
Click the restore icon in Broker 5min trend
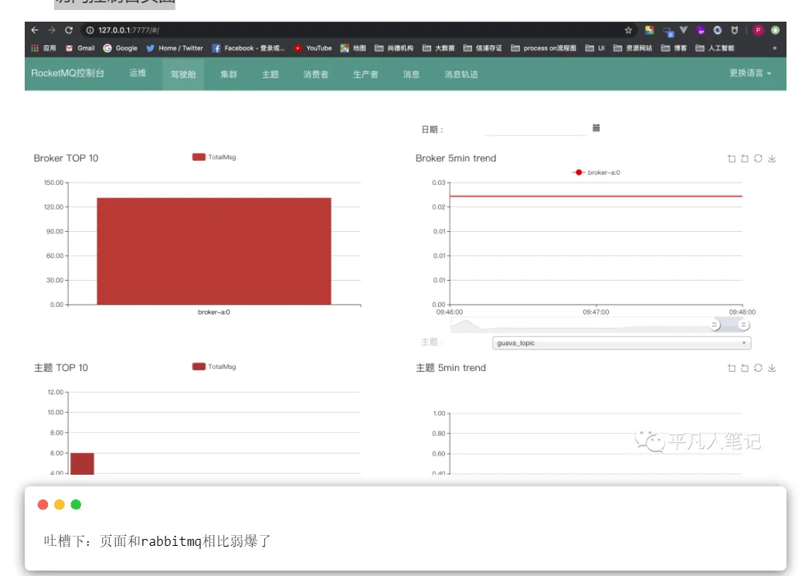(758, 158)
